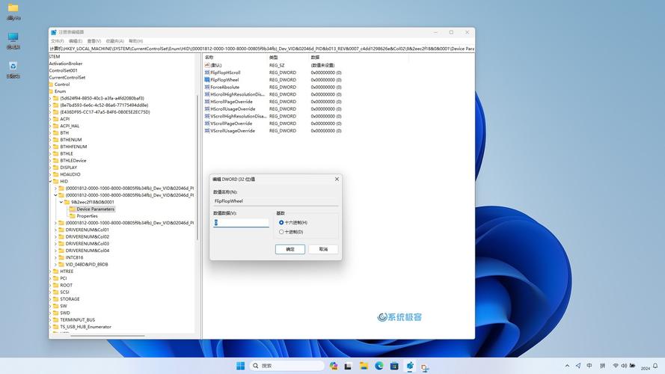Viewport: 665px width, 374px height.
Task: Click the Device Parameters folder icon
Action: pos(72,209)
